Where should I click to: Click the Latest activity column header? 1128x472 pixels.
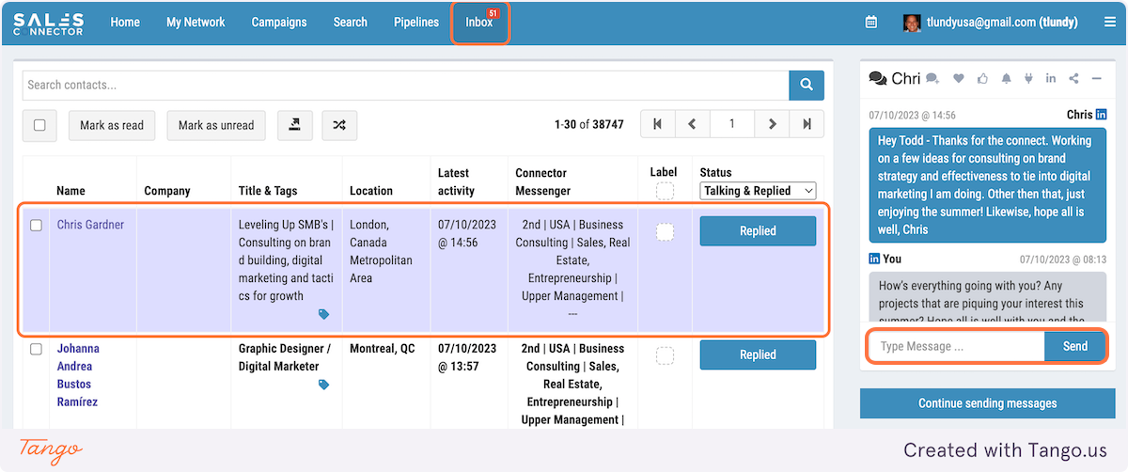point(458,181)
